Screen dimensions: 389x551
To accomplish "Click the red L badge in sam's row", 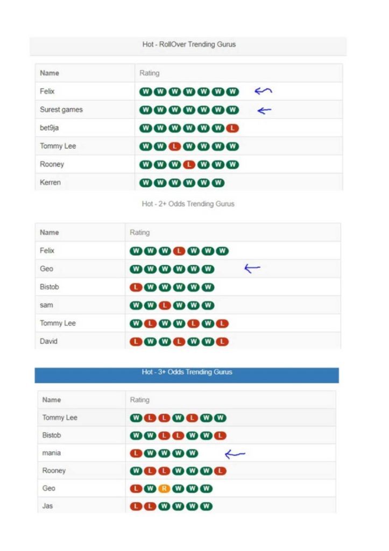I will (165, 306).
